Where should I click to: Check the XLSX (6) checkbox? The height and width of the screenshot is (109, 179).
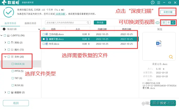[13, 85]
